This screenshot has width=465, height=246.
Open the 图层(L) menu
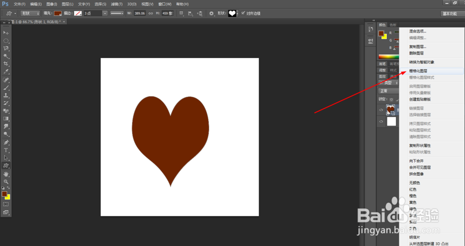tap(67, 4)
